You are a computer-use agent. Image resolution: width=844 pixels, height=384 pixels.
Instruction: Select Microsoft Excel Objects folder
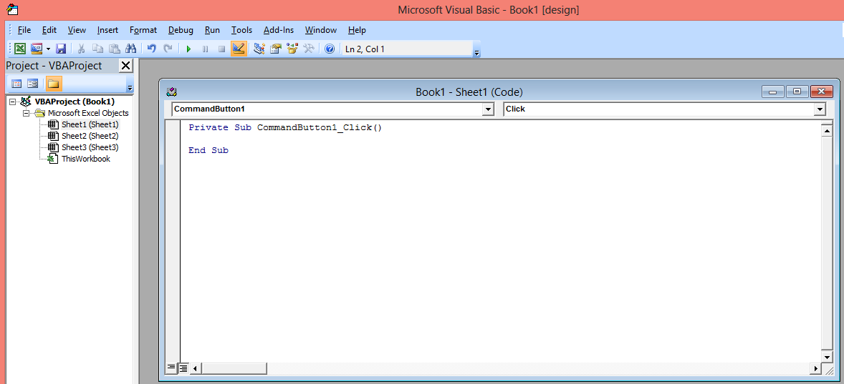coord(88,113)
